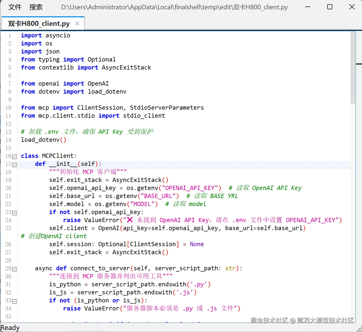The height and width of the screenshot is (332, 362).
Task: Click the docstring '连接到 MCP 服务器并列出可用工具'
Action: 111,276
